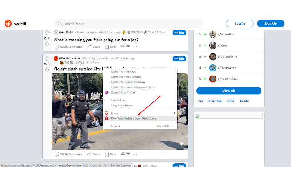Save the jog question post
This screenshot has width=291, height=182.
click(x=110, y=47)
